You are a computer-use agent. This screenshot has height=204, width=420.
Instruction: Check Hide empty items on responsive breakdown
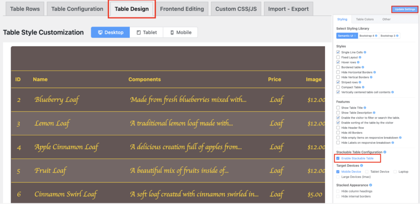point(338,138)
